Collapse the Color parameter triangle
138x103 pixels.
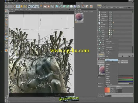98,78
